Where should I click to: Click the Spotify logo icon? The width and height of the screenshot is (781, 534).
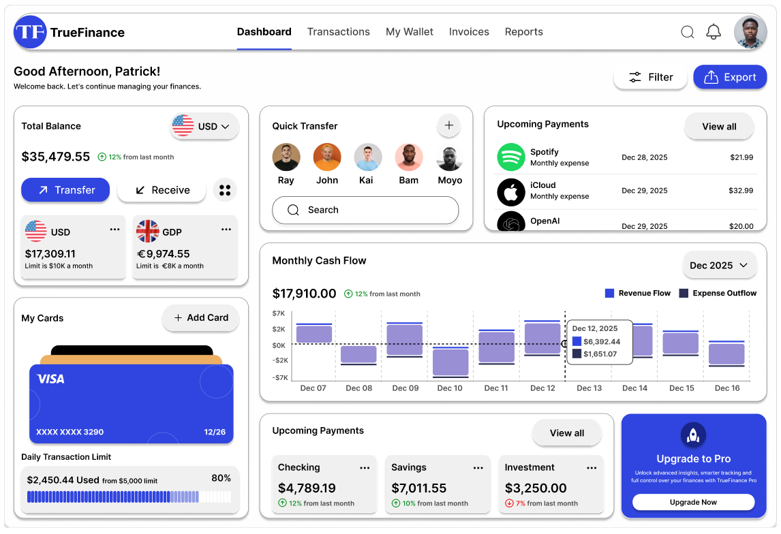[511, 157]
